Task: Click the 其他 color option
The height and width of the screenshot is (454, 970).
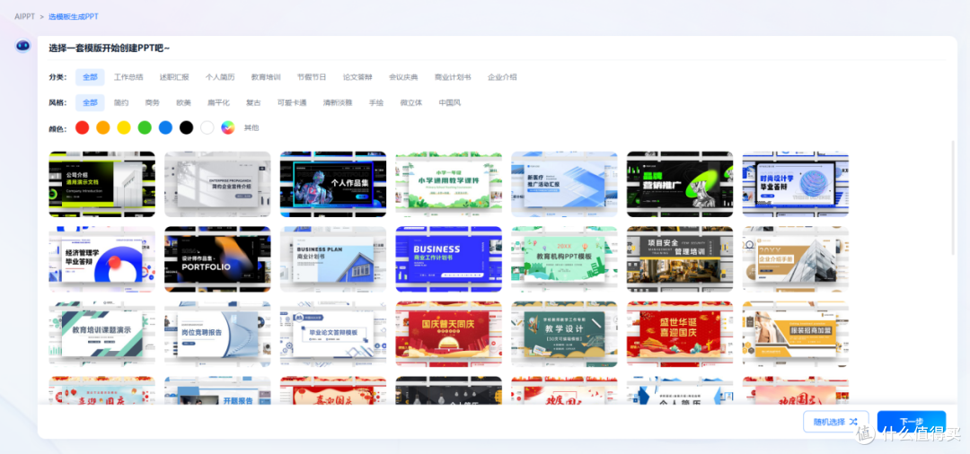Action: coord(251,128)
